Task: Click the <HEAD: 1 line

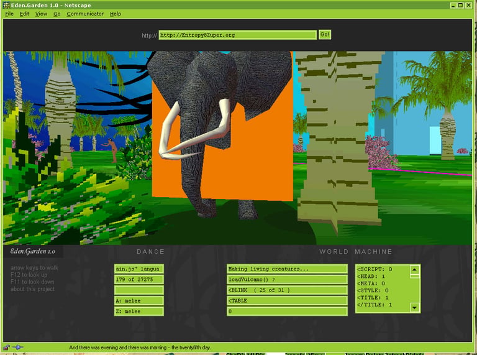Action: point(371,276)
